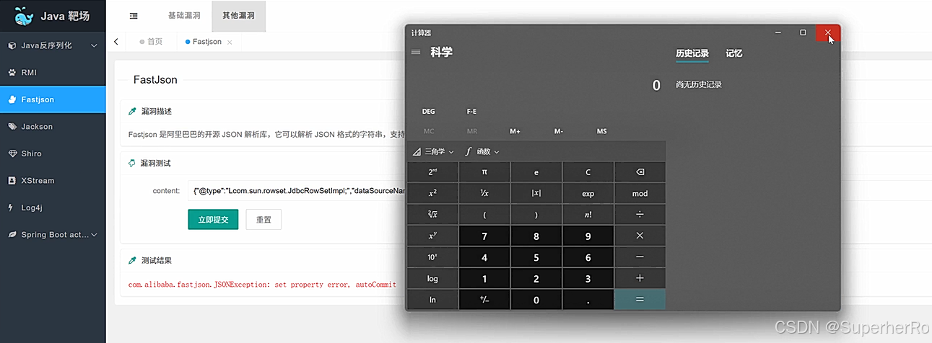Expand the 三角学 trigonometry dropdown
The width and height of the screenshot is (932, 343).
tap(433, 152)
